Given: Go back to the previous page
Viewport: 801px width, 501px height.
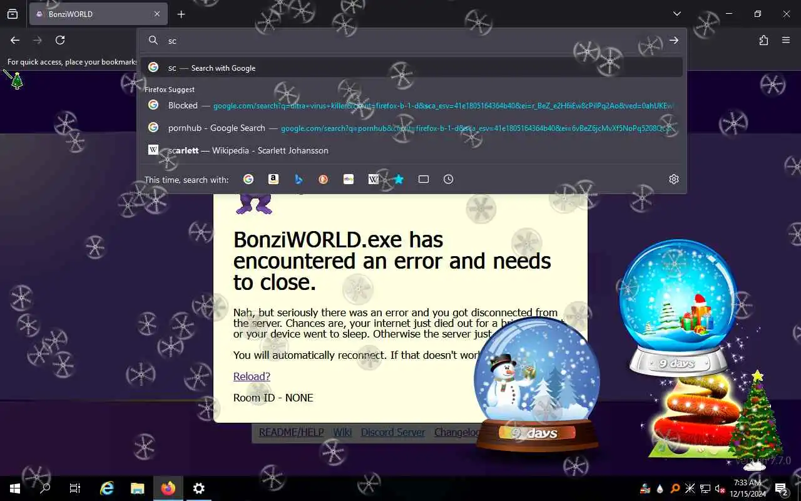Looking at the screenshot, I should [x=15, y=40].
